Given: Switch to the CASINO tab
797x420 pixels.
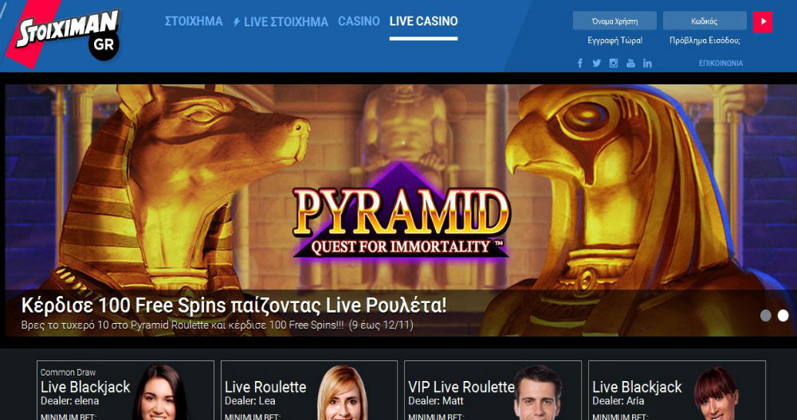Looking at the screenshot, I should click(x=359, y=21).
